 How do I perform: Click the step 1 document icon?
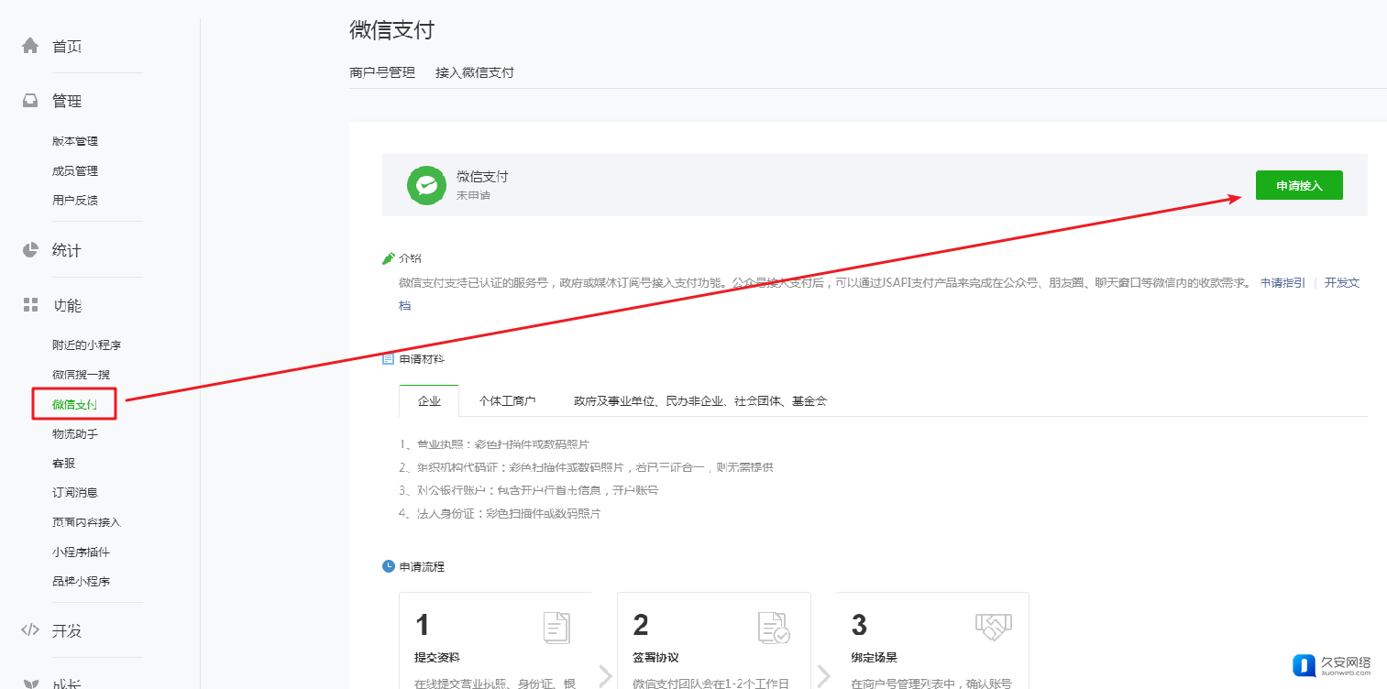(x=556, y=627)
